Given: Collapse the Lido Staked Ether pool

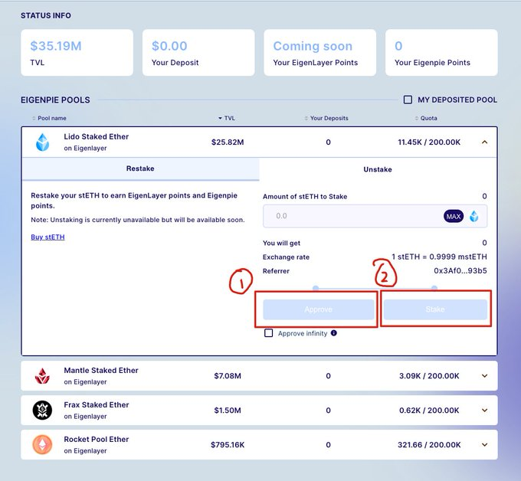Looking at the screenshot, I should tap(485, 142).
